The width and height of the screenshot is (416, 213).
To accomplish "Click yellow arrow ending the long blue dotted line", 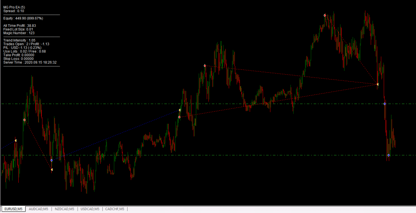I will (179, 110).
